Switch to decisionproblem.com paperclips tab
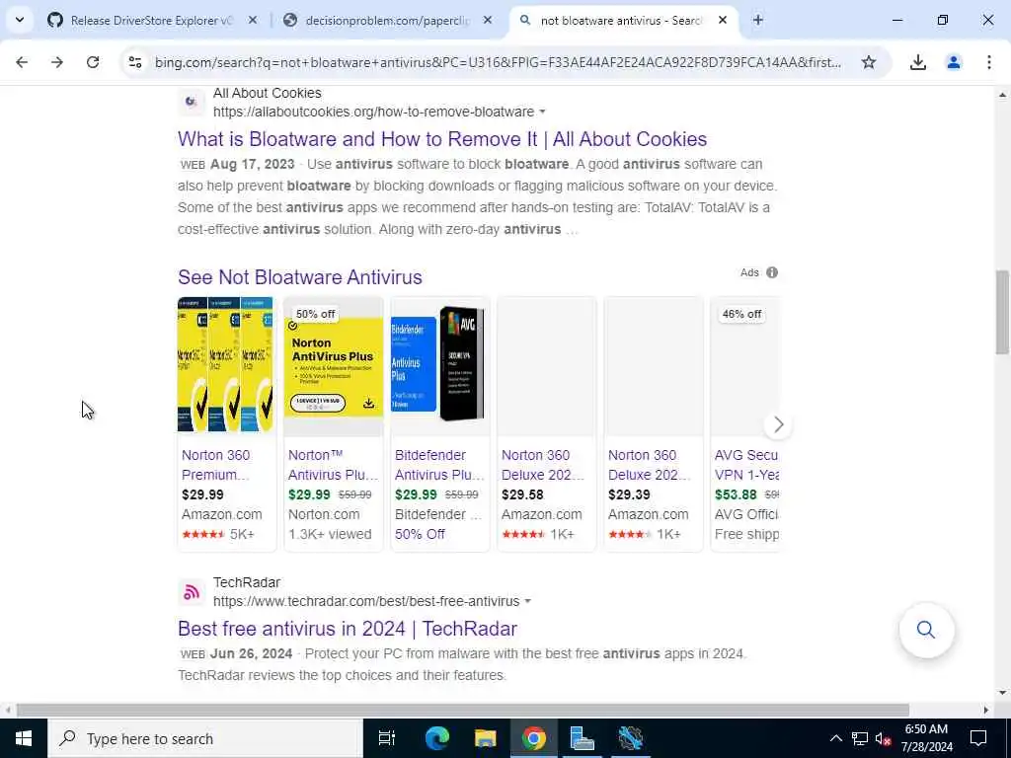The height and width of the screenshot is (758, 1011). (x=387, y=20)
